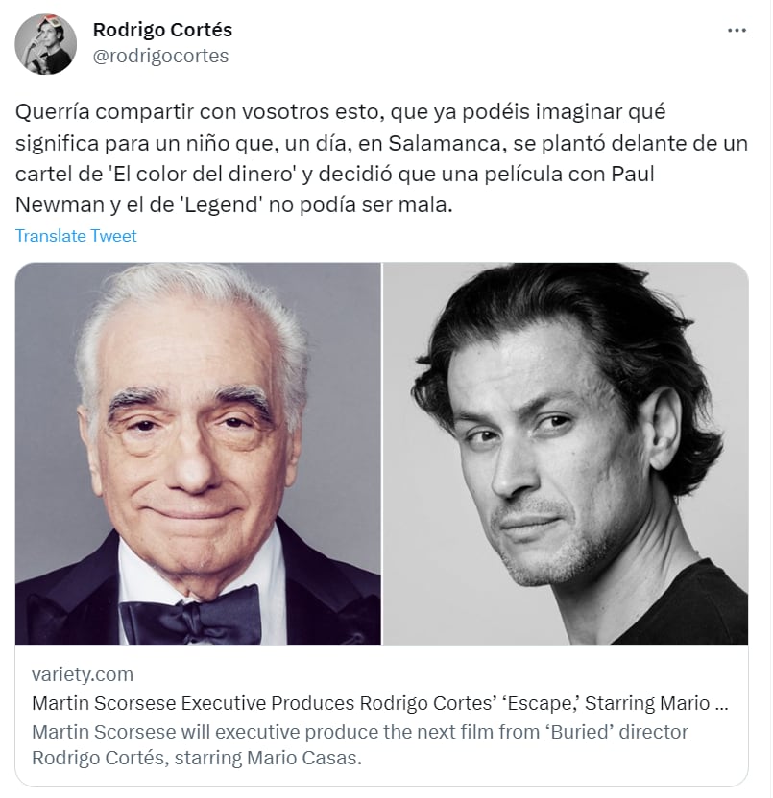Click 'Buried' in the card description
The width and height of the screenshot is (773, 798).
(x=590, y=732)
